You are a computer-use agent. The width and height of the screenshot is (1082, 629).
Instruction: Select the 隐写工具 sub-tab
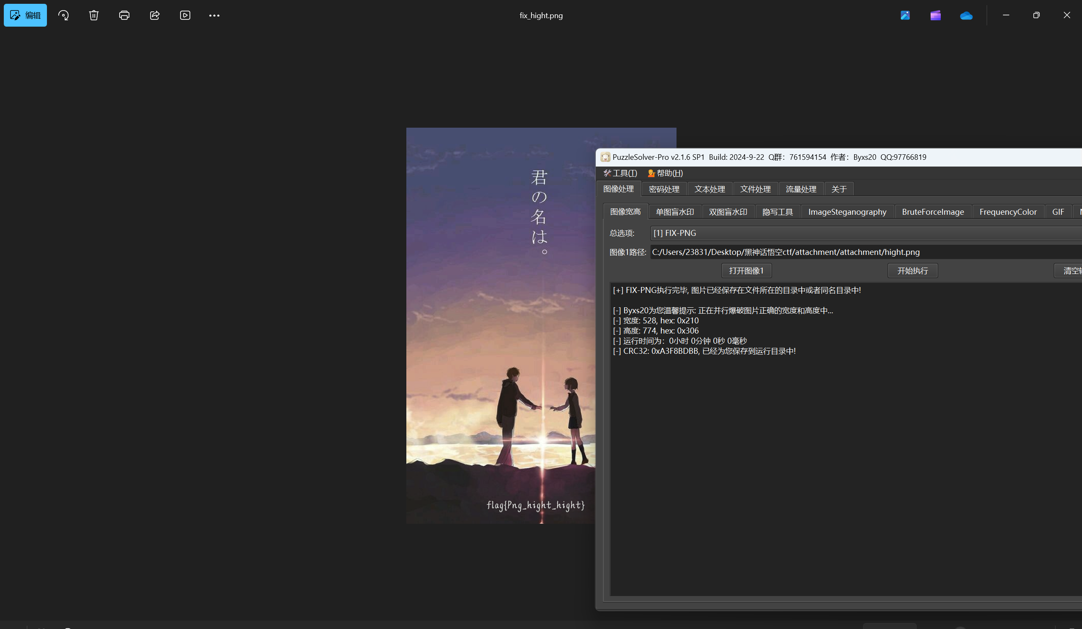point(778,212)
